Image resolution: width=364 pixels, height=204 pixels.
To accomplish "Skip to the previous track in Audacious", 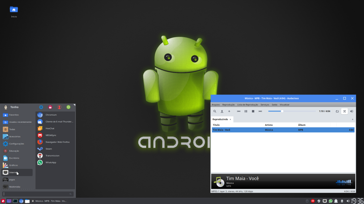I will [239, 111].
